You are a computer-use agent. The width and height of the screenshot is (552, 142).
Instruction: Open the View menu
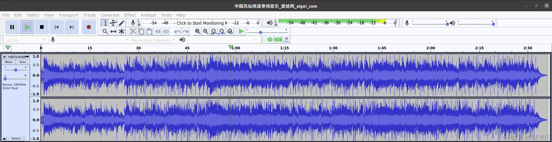(49, 15)
